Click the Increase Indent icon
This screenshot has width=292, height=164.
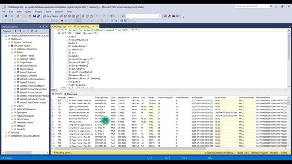click(125, 20)
